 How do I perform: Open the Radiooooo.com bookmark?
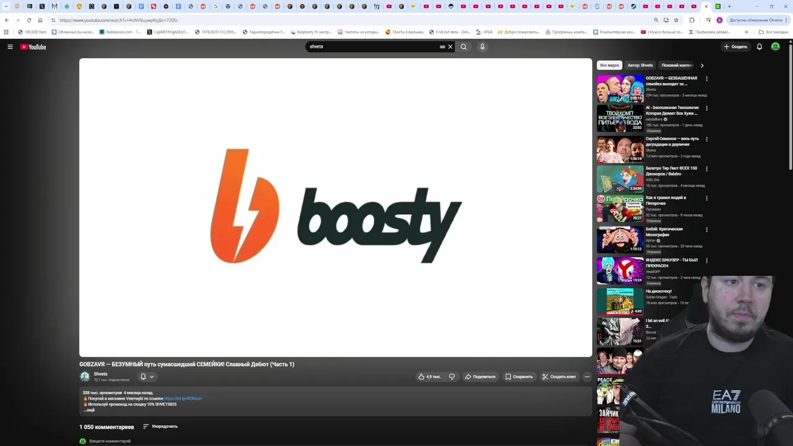[x=119, y=32]
